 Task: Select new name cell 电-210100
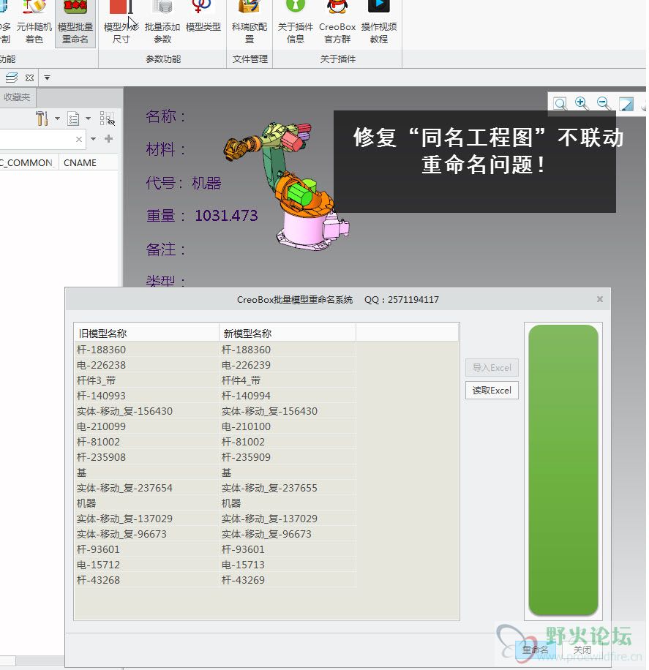(x=288, y=426)
